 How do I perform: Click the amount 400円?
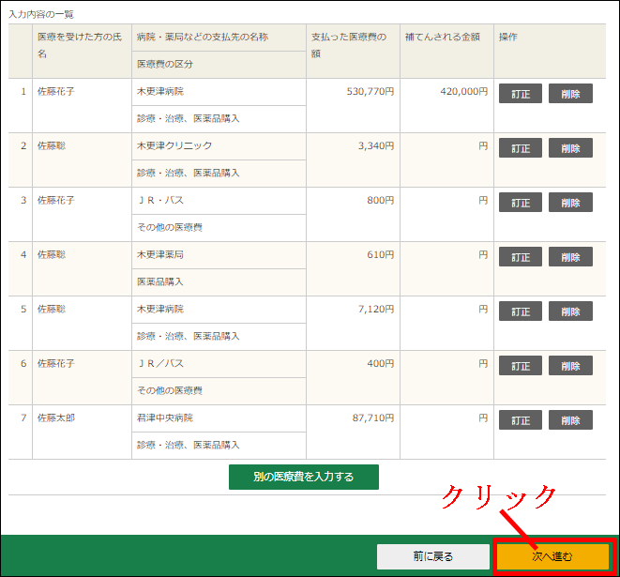click(381, 363)
